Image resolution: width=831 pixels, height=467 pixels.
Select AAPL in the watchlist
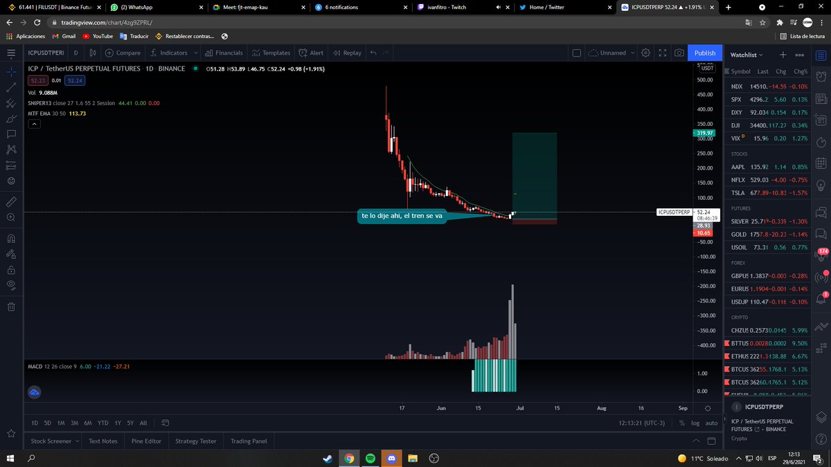(x=768, y=167)
